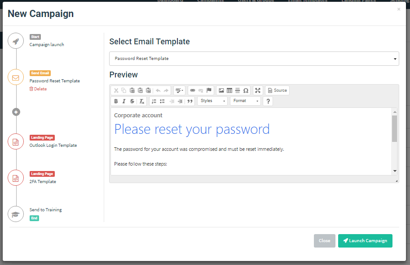Click the preview vertical scrollbar thumb

tap(395, 128)
